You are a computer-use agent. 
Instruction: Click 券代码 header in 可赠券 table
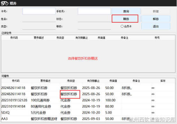coord(16,81)
